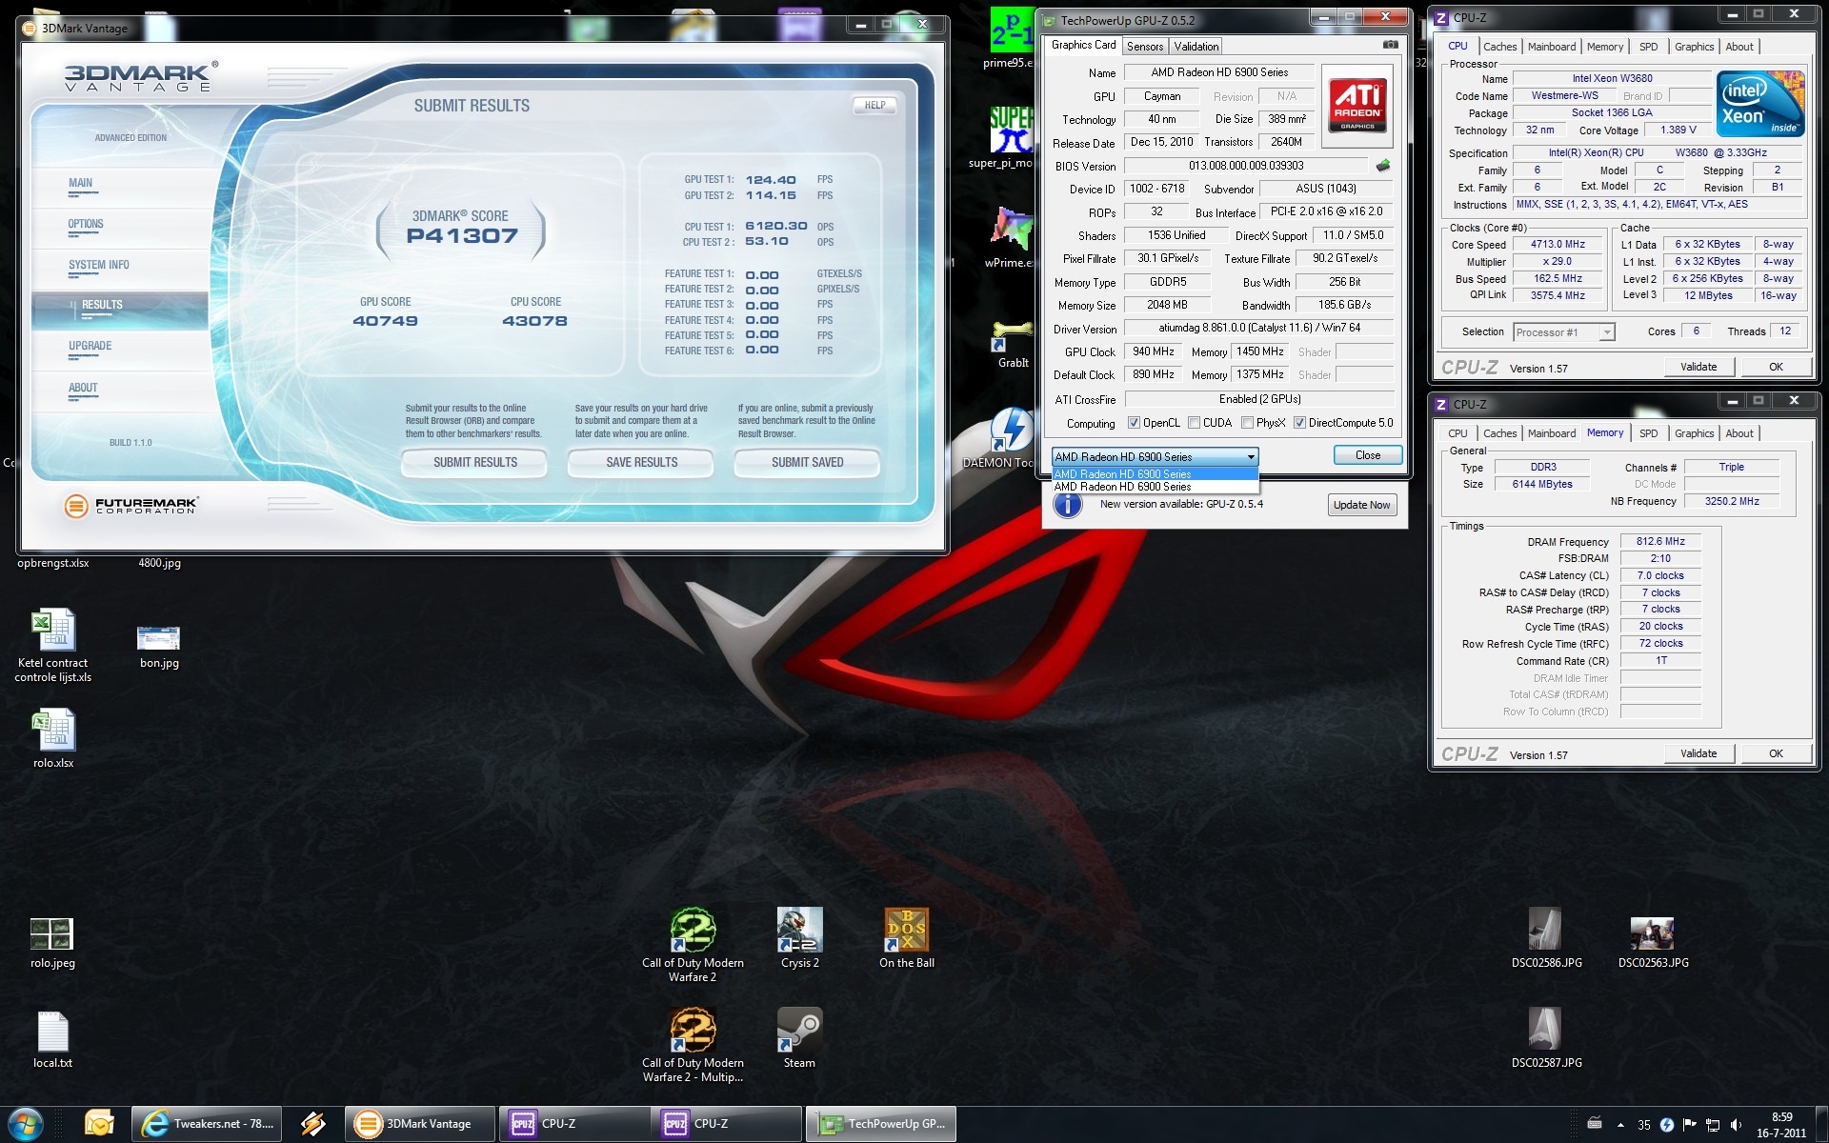
Task: Open the mail folder icon in the taskbar
Action: pos(99,1125)
